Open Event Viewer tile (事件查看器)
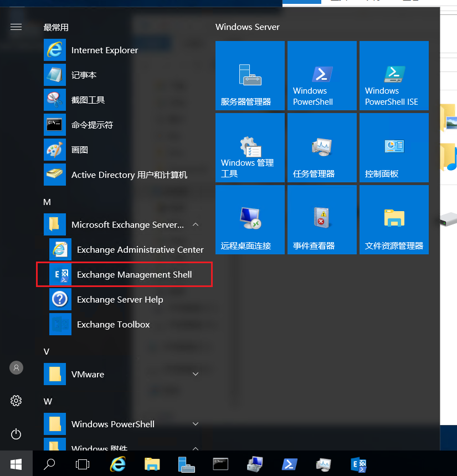 pos(322,219)
